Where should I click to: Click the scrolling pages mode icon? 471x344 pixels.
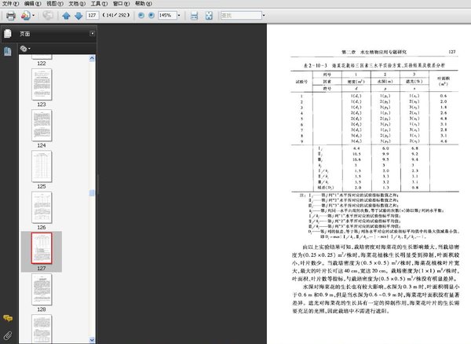coord(195,16)
